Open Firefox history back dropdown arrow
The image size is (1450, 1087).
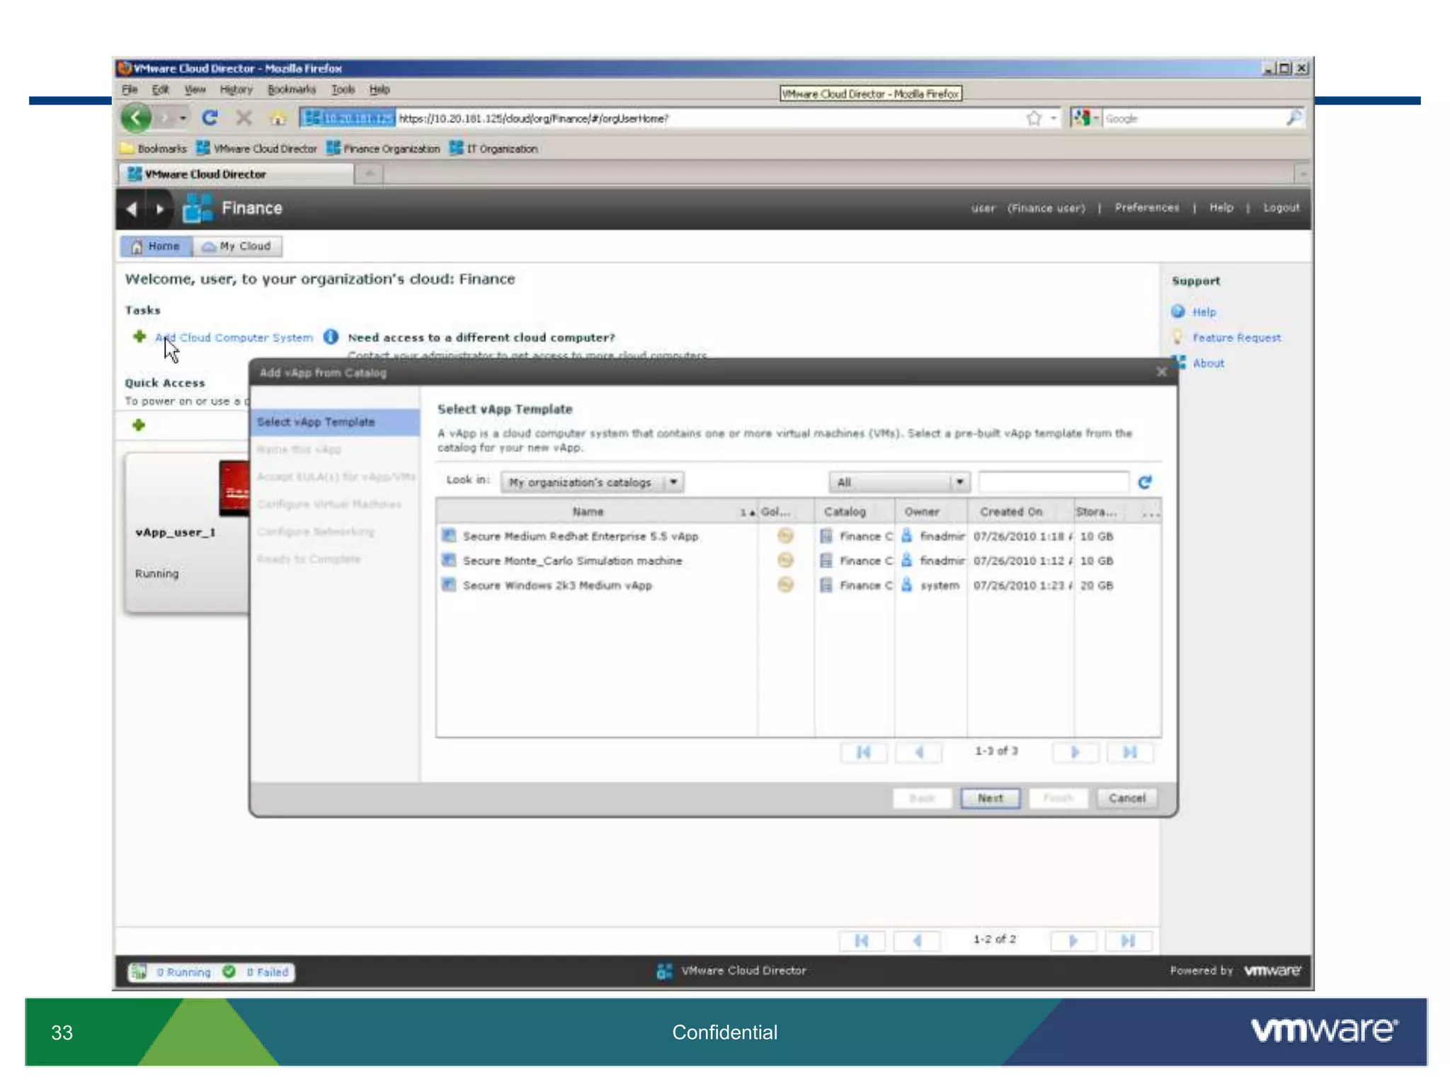click(x=183, y=118)
